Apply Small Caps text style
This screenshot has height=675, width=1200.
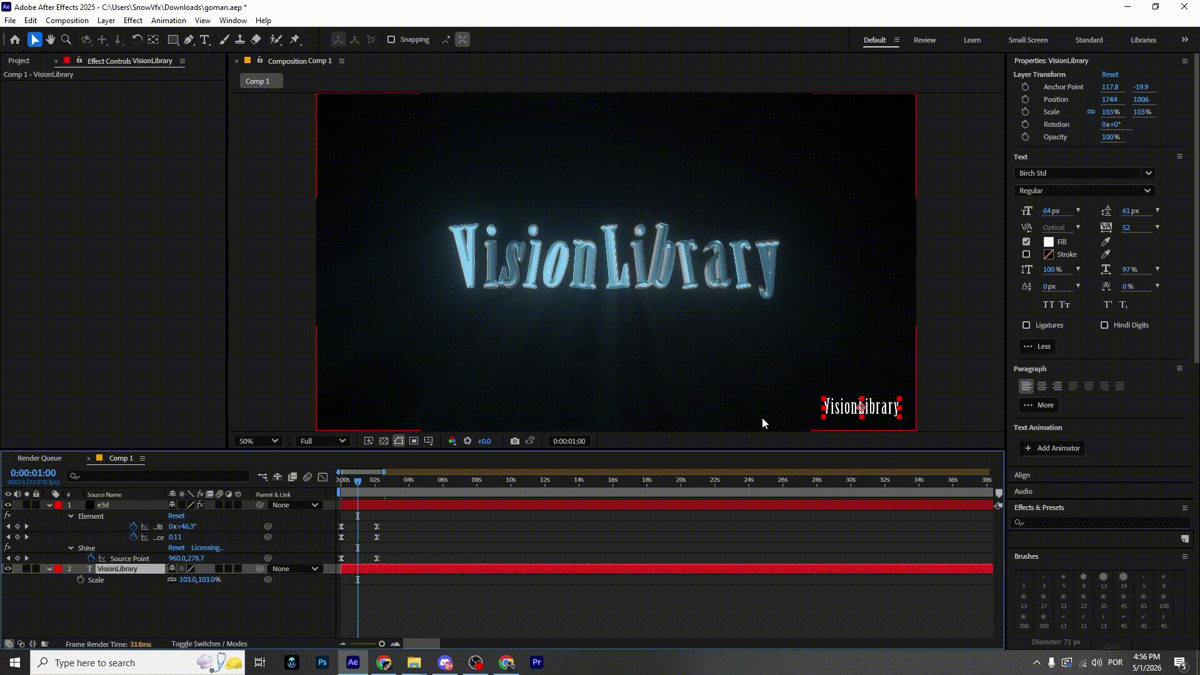1065,305
